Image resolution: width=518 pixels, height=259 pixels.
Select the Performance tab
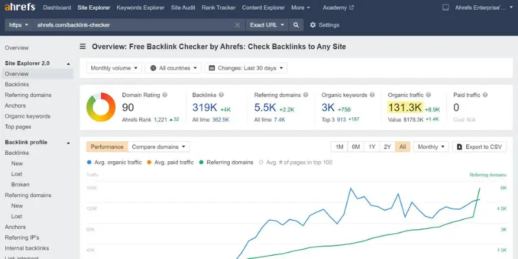107,147
